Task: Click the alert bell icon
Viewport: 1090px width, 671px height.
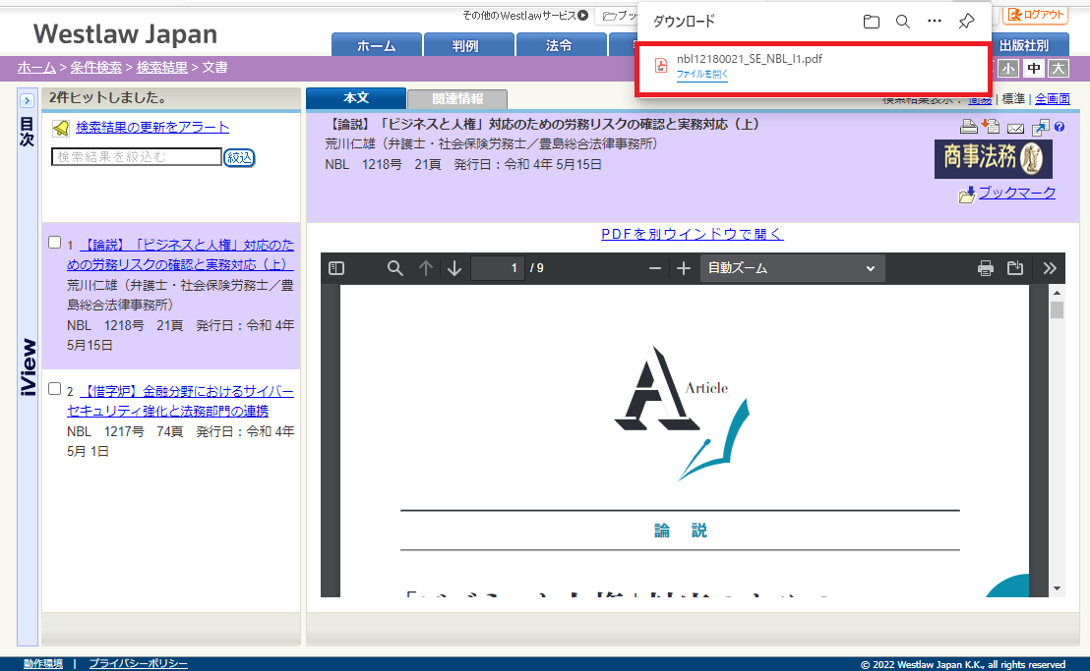Action: click(x=61, y=128)
